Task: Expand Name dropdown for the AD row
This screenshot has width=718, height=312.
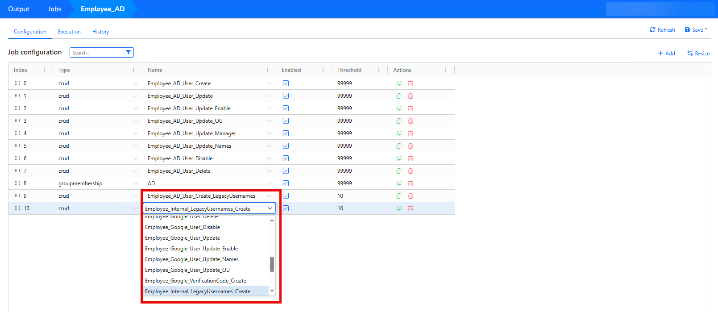Action: coord(269,183)
